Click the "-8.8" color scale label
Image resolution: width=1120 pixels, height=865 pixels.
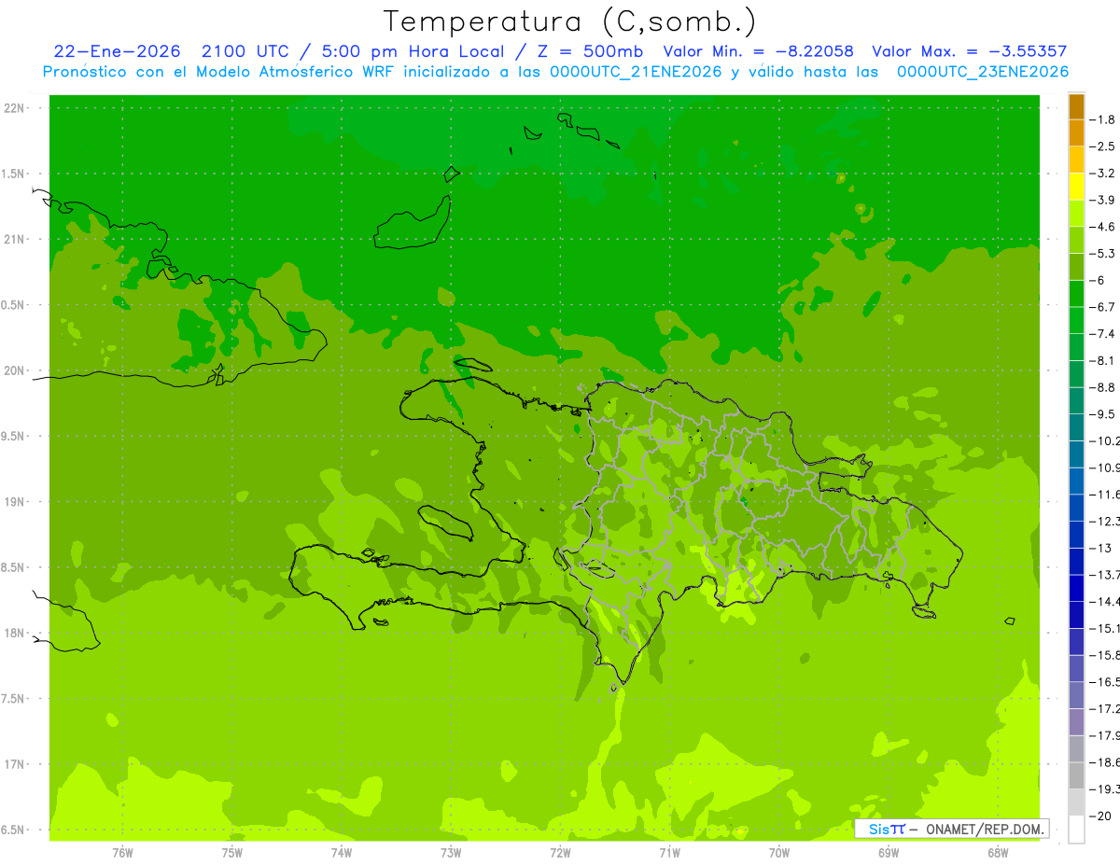pos(1103,387)
